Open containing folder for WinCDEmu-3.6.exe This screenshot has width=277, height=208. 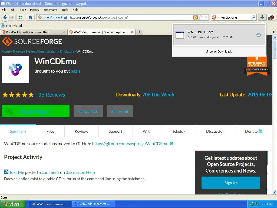(x=258, y=35)
